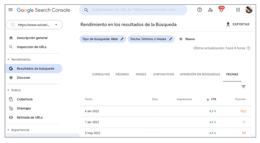Collapse the Índice section
The width and height of the screenshot is (260, 143).
tap(8, 90)
